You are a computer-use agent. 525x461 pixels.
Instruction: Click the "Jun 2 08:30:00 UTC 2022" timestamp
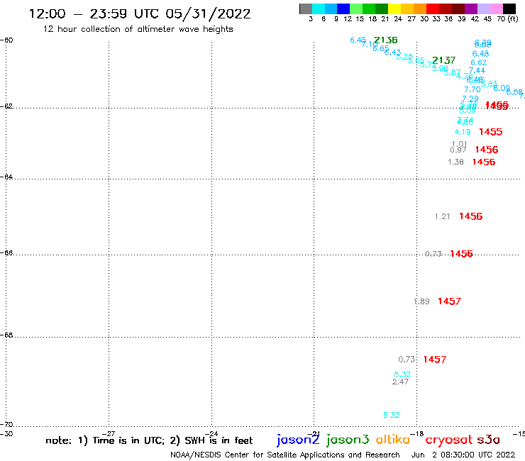(x=463, y=455)
